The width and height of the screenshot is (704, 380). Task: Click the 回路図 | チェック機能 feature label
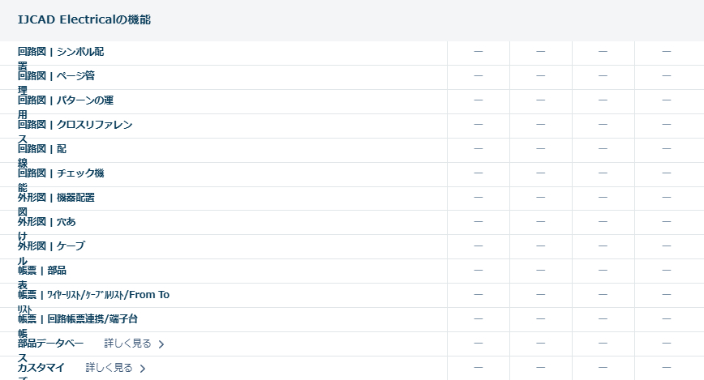click(61, 173)
